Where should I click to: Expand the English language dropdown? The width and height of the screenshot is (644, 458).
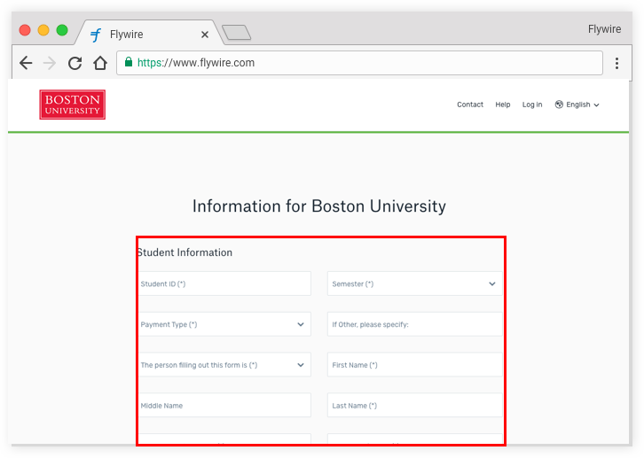pyautogui.click(x=577, y=105)
